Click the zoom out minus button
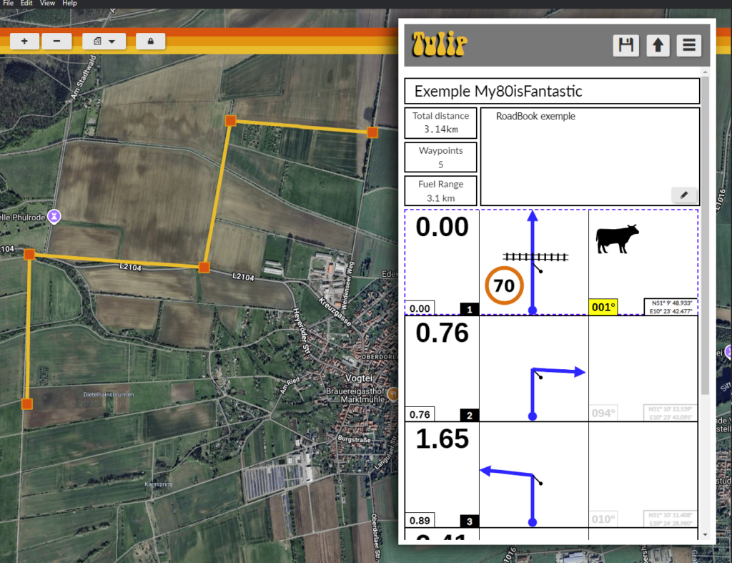 pyautogui.click(x=56, y=41)
